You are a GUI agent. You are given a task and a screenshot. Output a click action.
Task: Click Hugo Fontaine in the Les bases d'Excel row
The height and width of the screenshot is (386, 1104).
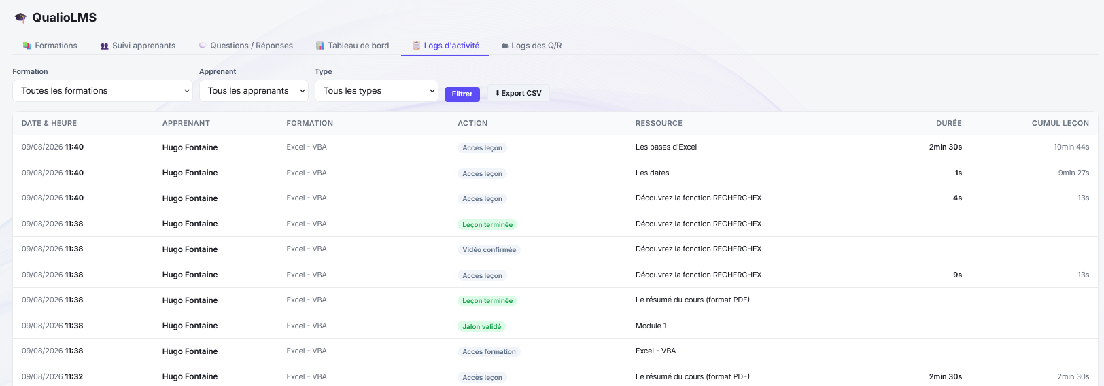coord(190,147)
